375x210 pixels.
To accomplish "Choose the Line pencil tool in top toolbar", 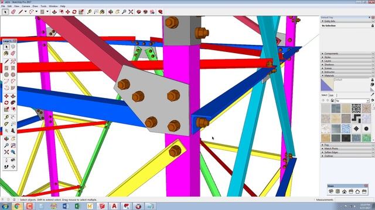I will pyautogui.click(x=21, y=12).
